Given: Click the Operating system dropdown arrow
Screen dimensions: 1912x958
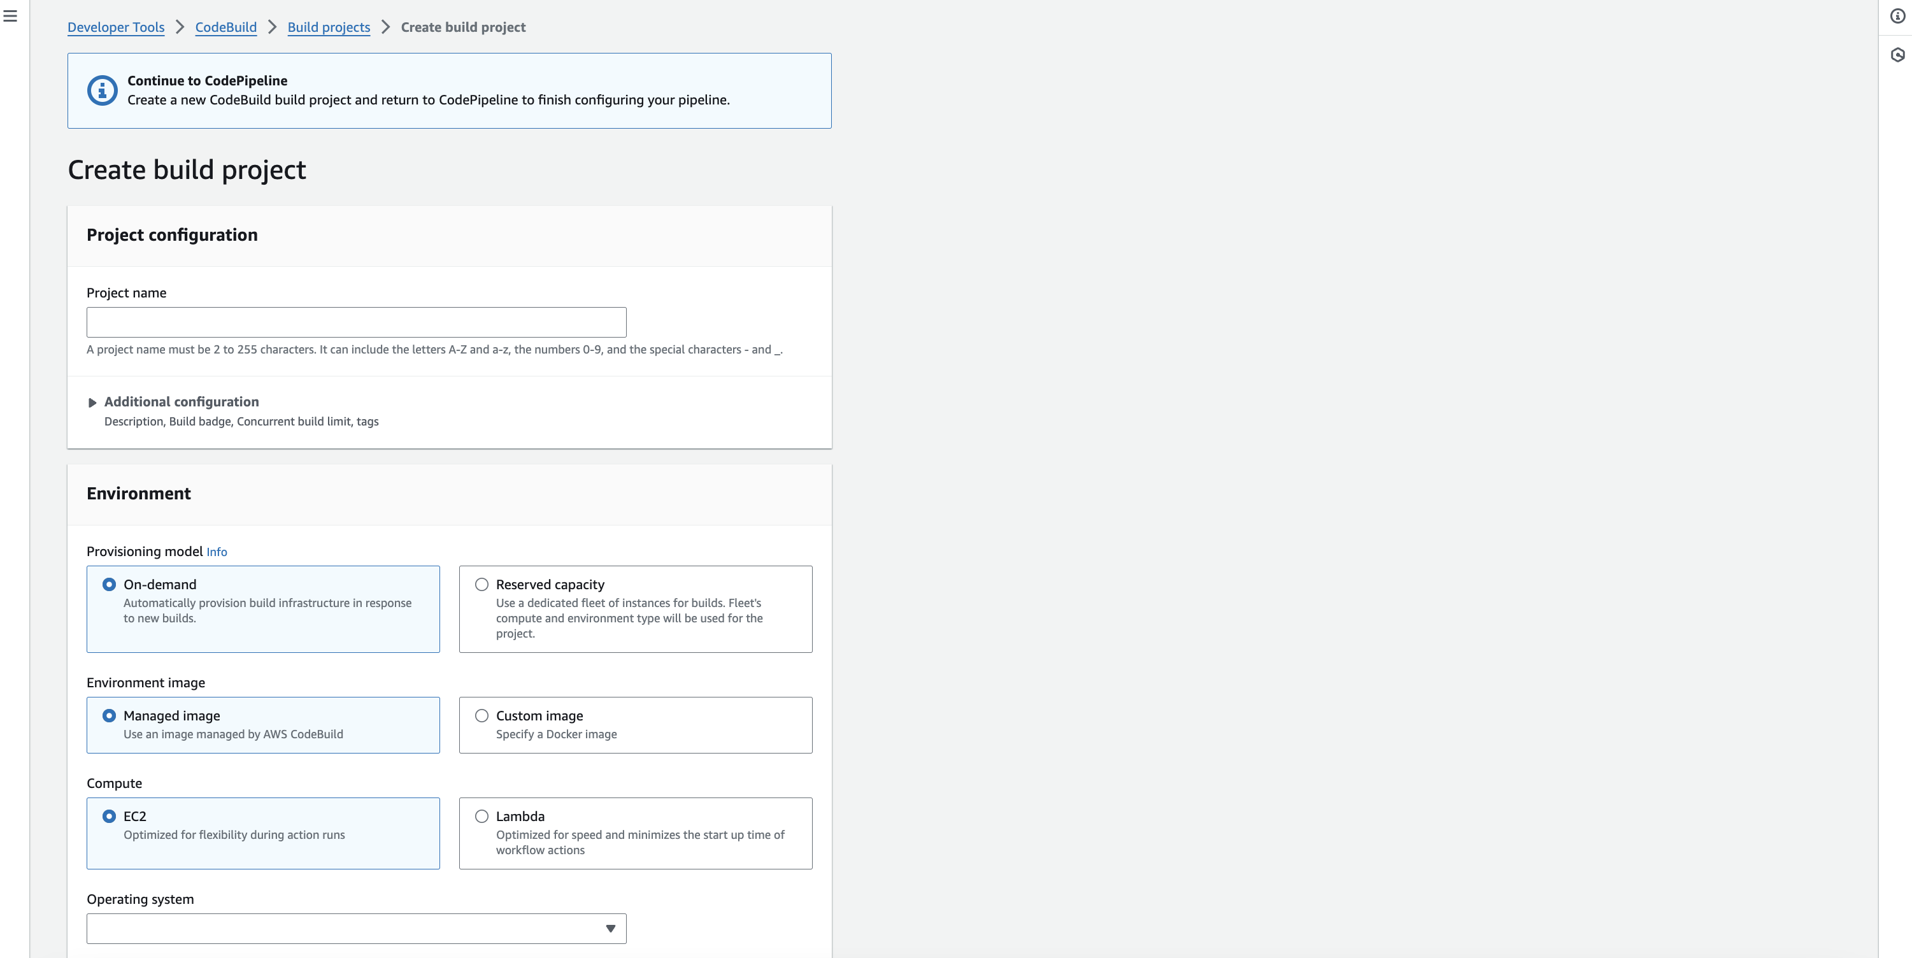Looking at the screenshot, I should tap(610, 928).
